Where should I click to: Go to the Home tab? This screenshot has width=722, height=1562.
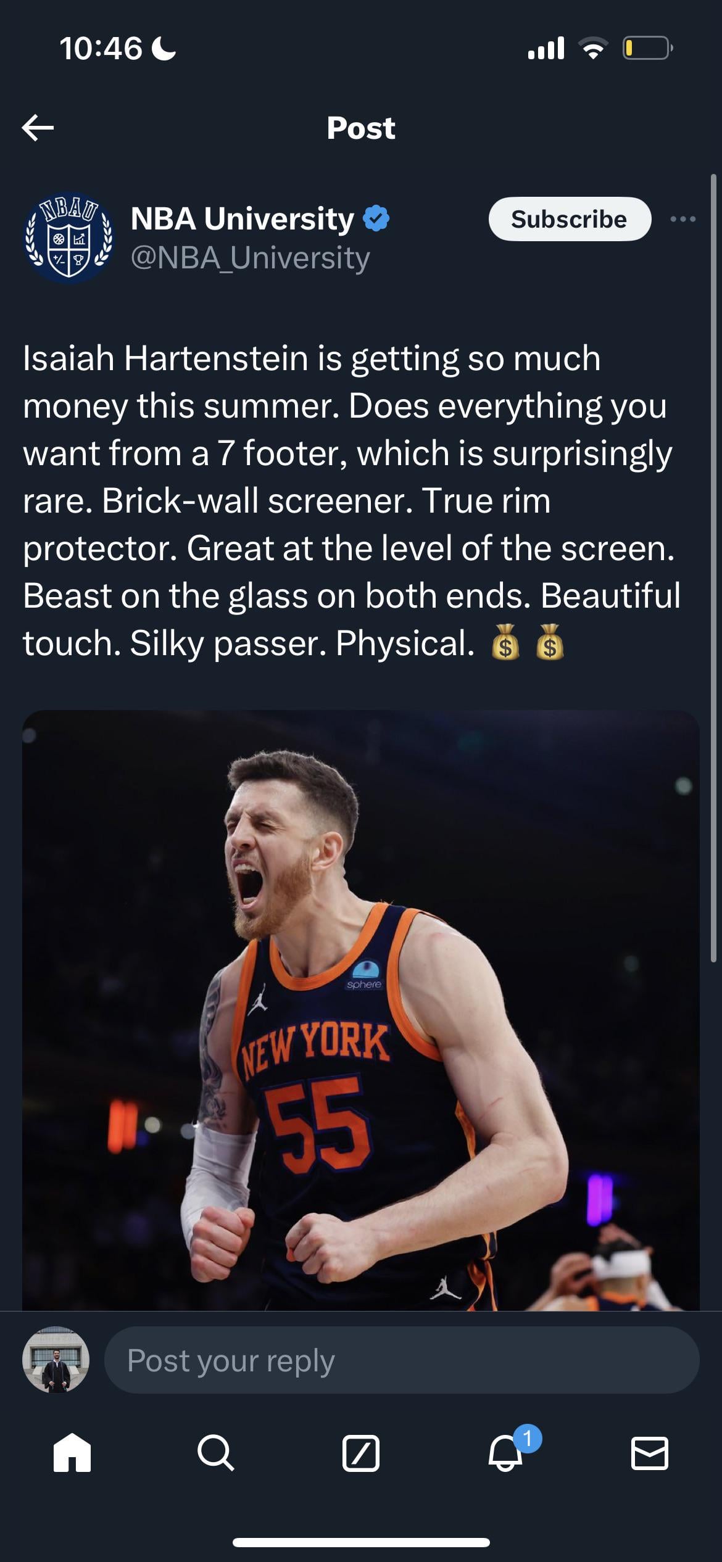pos(72,1453)
